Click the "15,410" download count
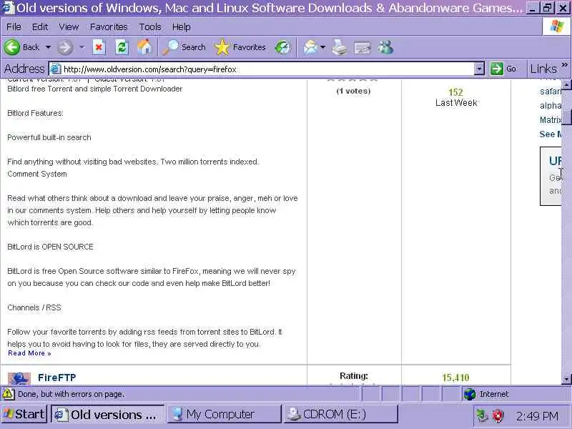The width and height of the screenshot is (572, 429). point(455,378)
